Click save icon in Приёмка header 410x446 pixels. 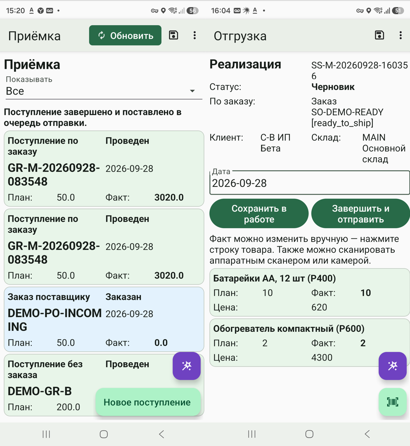[173, 35]
